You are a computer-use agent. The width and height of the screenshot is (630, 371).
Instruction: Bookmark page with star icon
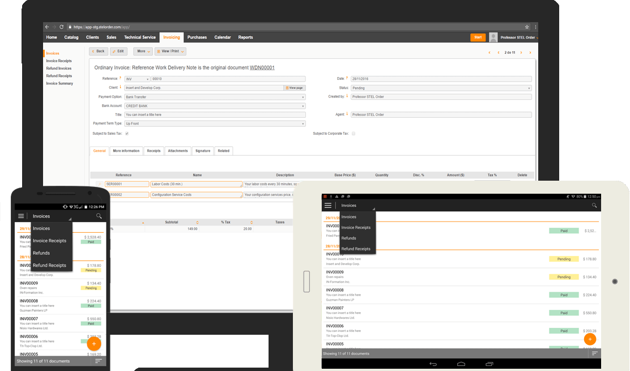pos(527,27)
